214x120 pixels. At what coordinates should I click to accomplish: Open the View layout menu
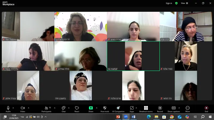click(x=184, y=3)
